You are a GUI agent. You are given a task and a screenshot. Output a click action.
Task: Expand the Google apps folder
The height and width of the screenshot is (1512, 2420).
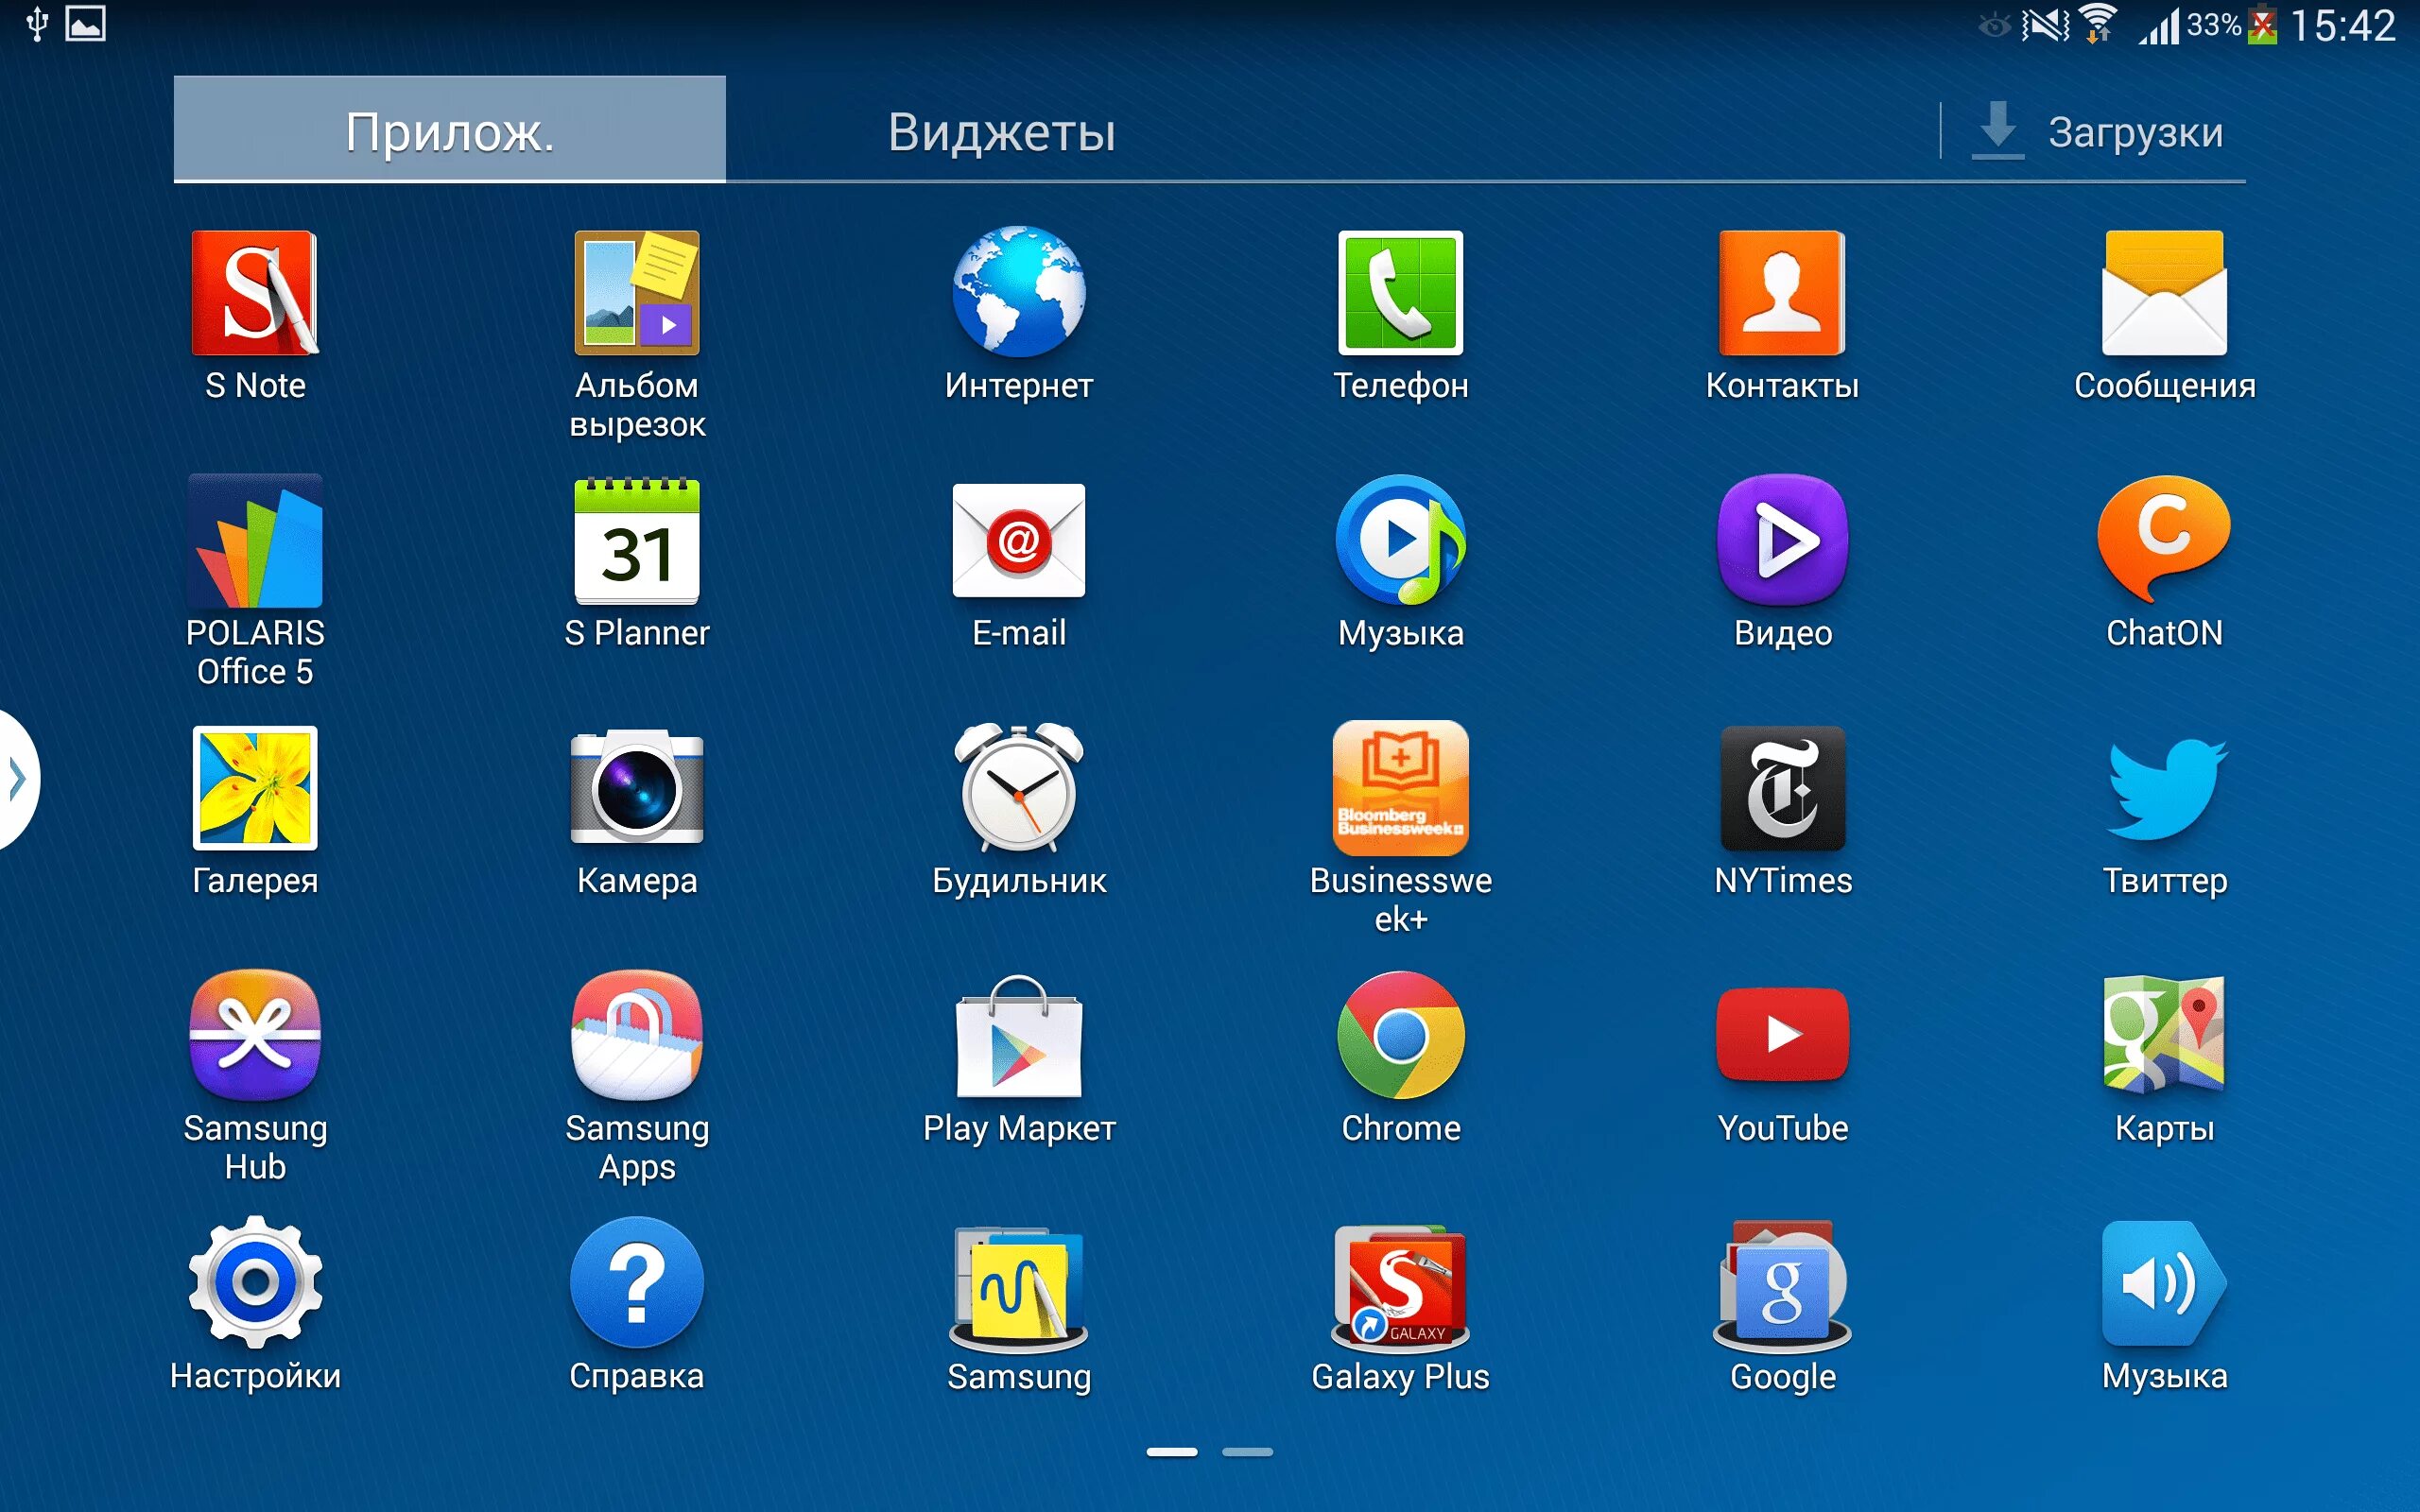pos(1782,1285)
